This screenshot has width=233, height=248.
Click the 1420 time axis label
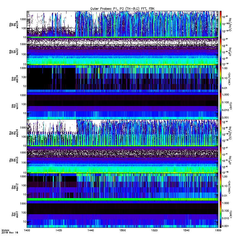59,230
